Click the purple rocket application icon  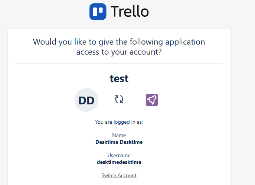[152, 100]
